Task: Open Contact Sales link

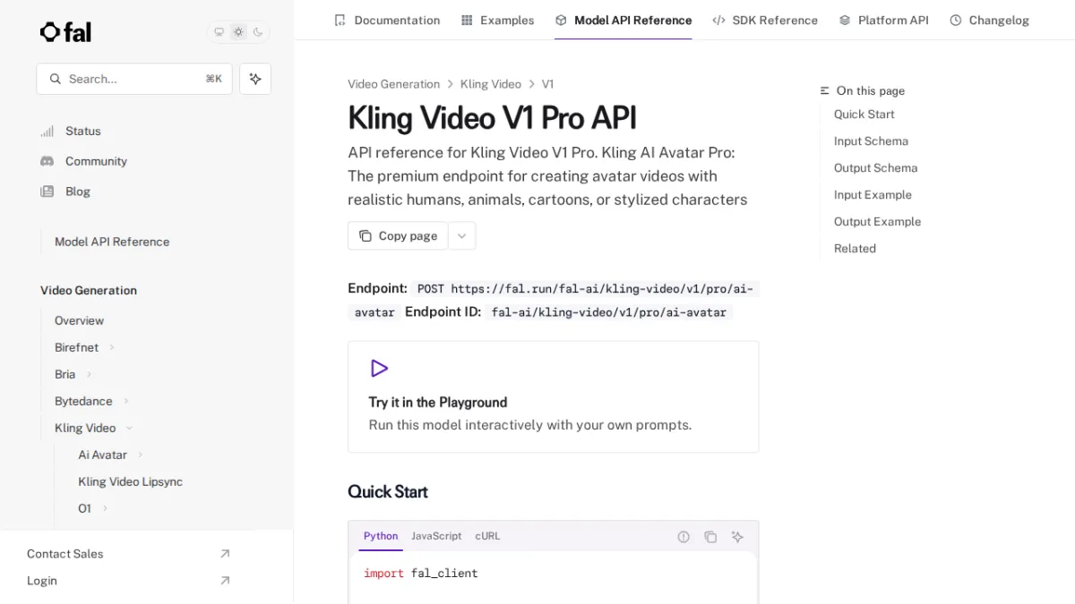Action: pyautogui.click(x=64, y=554)
